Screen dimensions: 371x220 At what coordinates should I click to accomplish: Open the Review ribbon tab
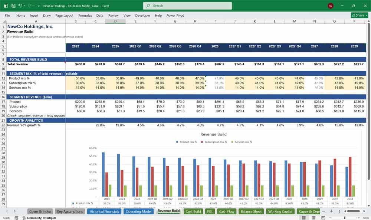coord(113,15)
